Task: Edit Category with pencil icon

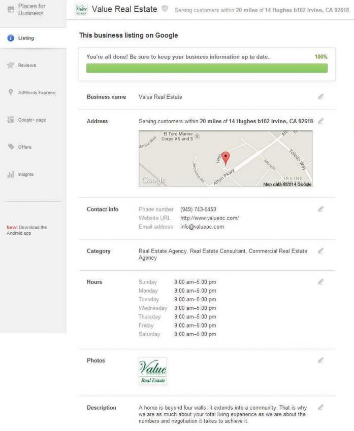Action: 320,250
